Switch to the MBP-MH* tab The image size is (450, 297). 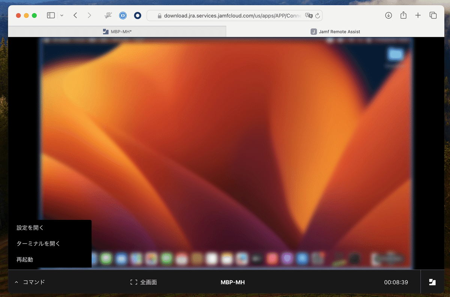pos(117,31)
